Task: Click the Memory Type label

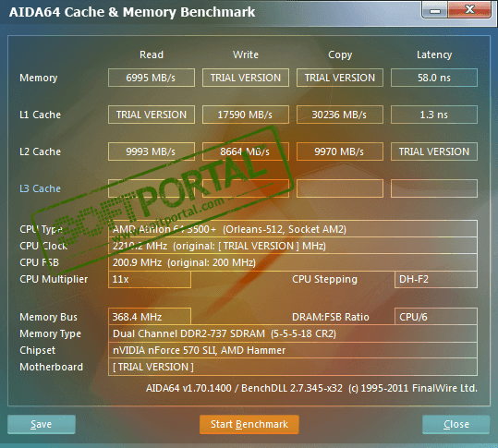Action: pos(50,334)
